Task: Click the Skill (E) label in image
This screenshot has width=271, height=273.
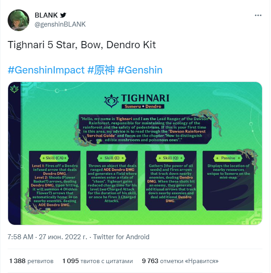Action: [112, 158]
